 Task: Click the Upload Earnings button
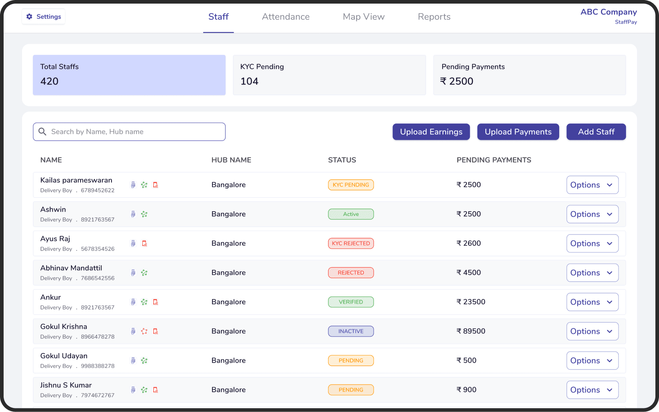click(x=431, y=131)
